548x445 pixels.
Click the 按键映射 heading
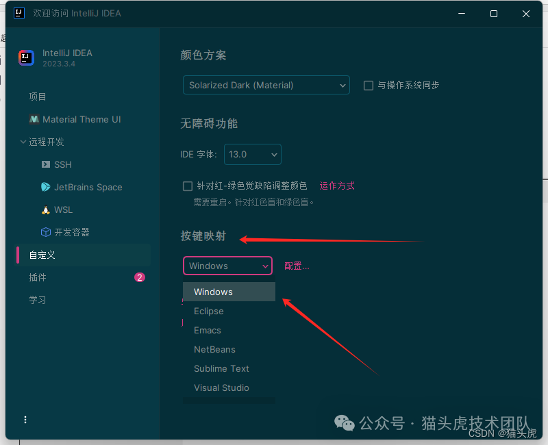[x=203, y=236]
